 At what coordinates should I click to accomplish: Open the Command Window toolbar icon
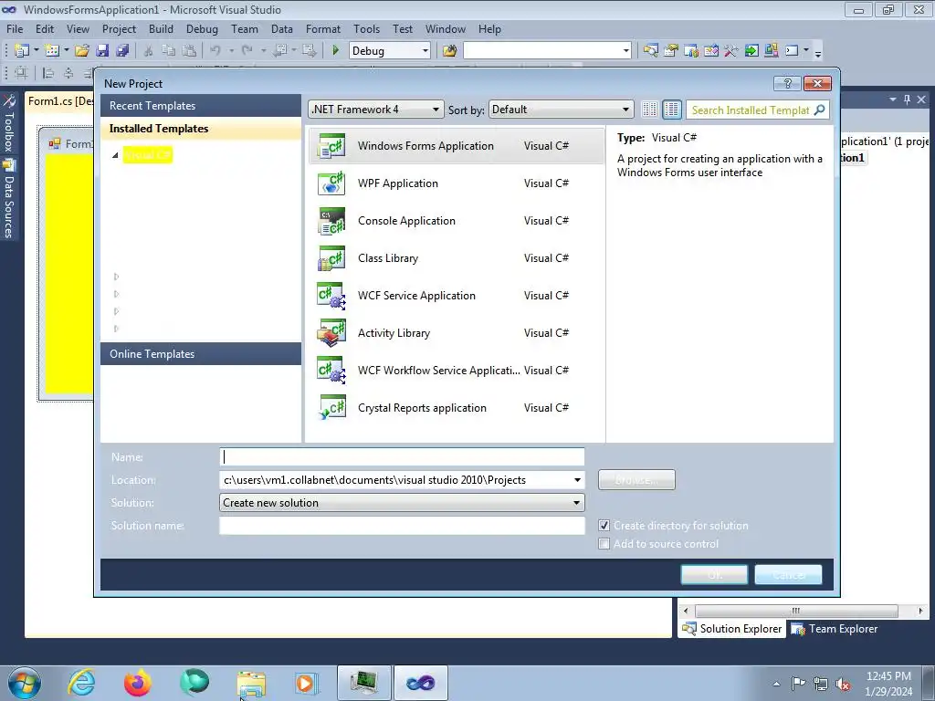[792, 51]
